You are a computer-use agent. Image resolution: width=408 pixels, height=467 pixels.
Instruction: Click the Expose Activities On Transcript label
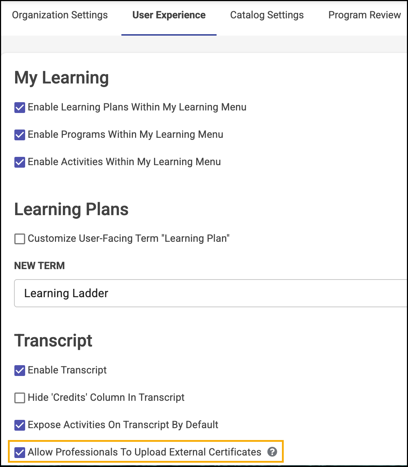(x=123, y=425)
